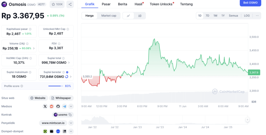This screenshot has width=266, height=135.
Task: Click the Osmosis coin logo
Action: click(4, 4)
